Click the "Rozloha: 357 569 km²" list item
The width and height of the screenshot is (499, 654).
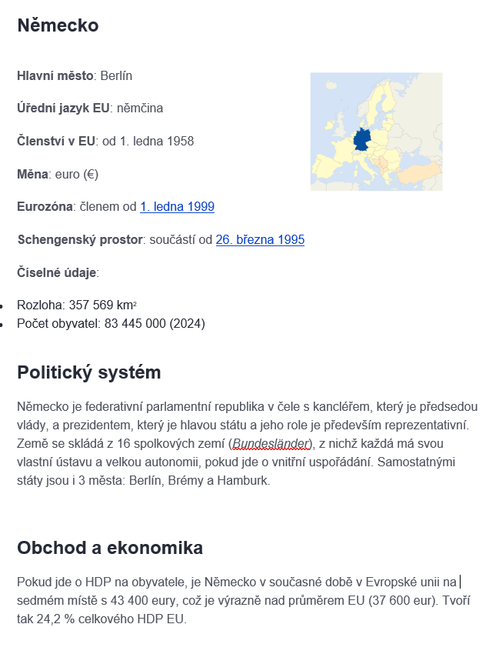point(77,305)
